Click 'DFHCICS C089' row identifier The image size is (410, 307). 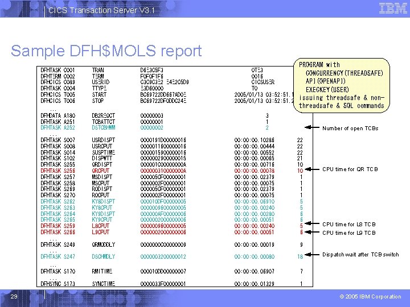click(58, 82)
